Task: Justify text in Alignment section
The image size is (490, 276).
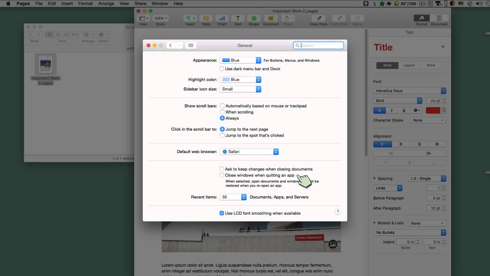Action: 437,144
